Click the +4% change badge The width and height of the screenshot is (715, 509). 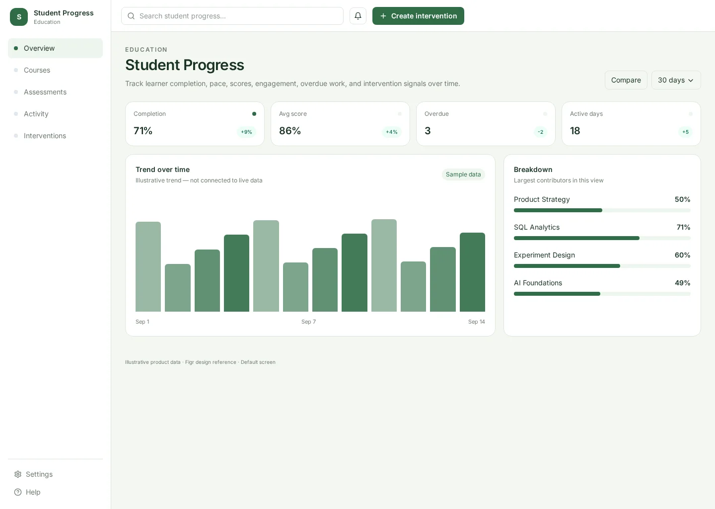coord(392,132)
